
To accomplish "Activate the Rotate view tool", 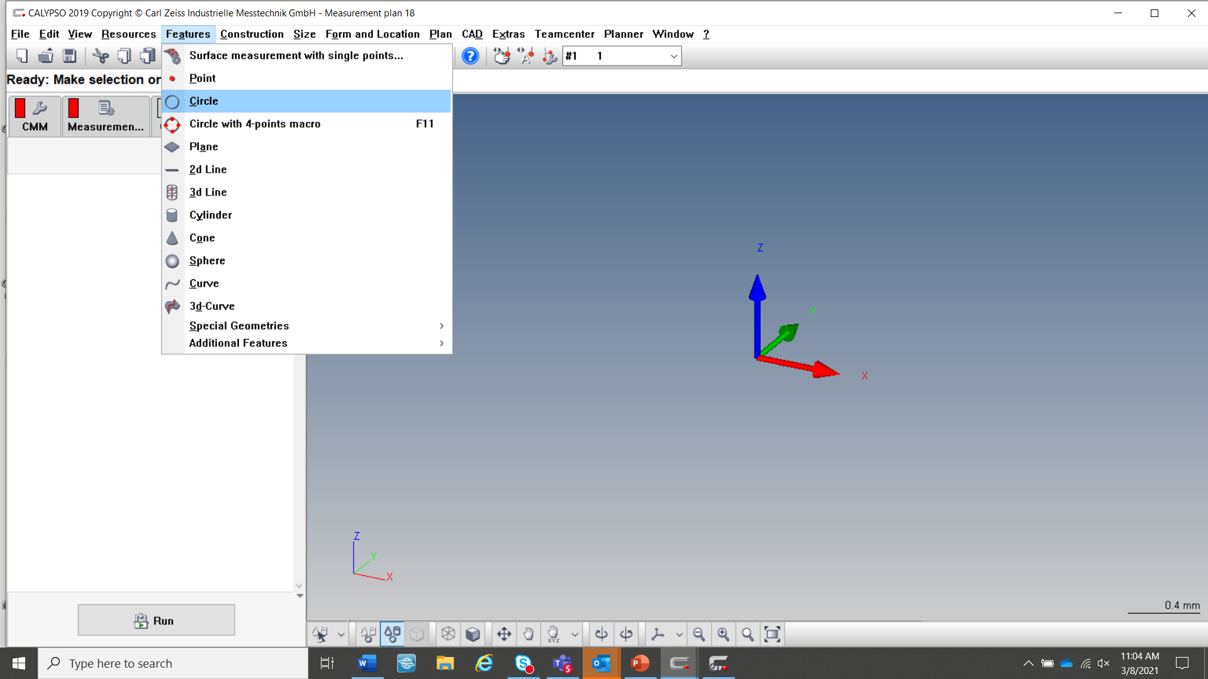I will 601,634.
